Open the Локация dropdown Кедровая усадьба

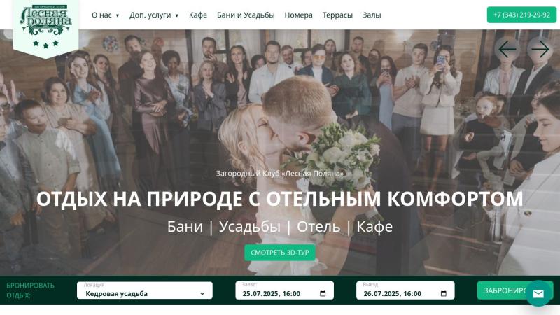click(x=145, y=290)
